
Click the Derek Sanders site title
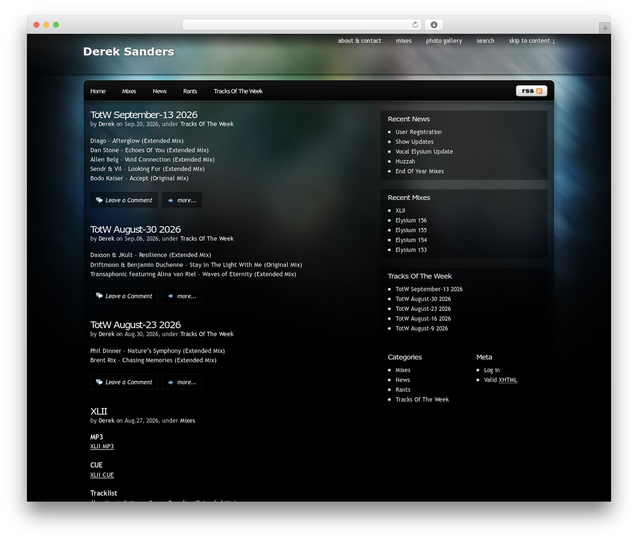(129, 51)
